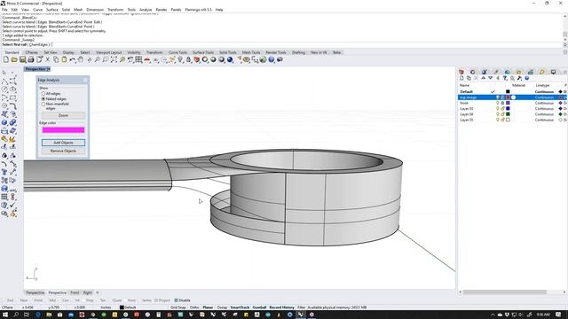The image size is (568, 319).
Task: Click the taskbar search icon
Action: click(x=16, y=315)
